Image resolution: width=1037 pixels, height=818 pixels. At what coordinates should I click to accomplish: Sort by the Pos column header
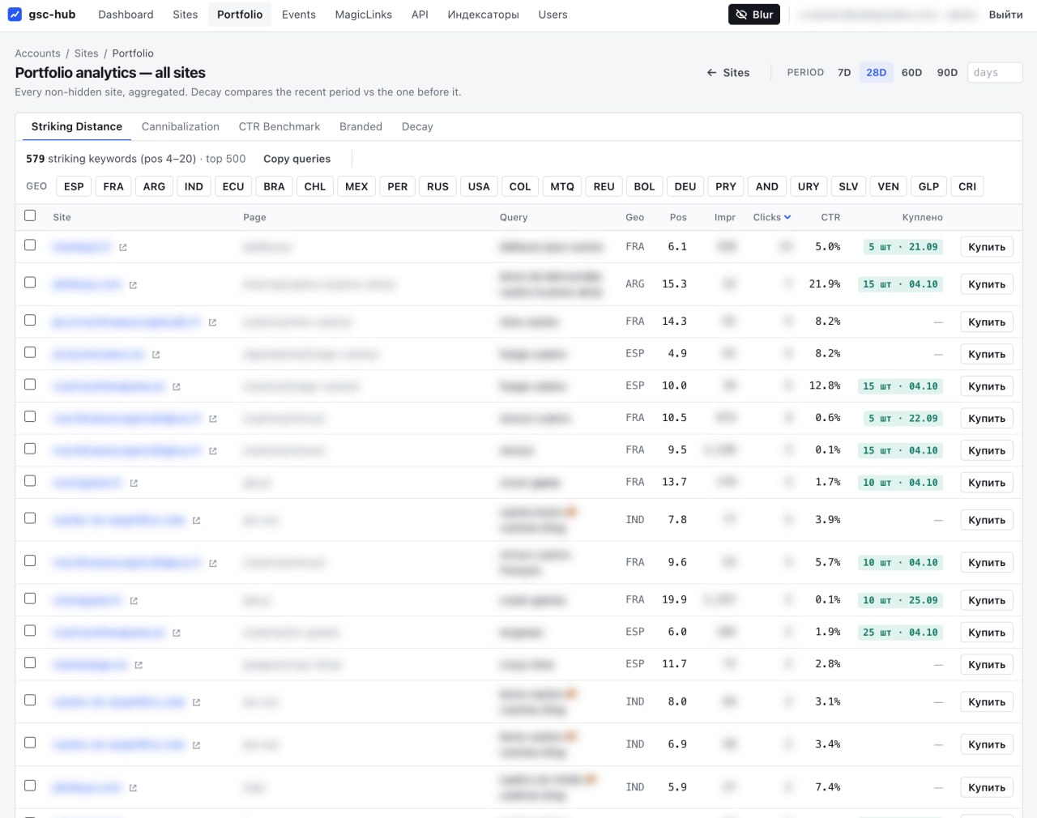(678, 217)
